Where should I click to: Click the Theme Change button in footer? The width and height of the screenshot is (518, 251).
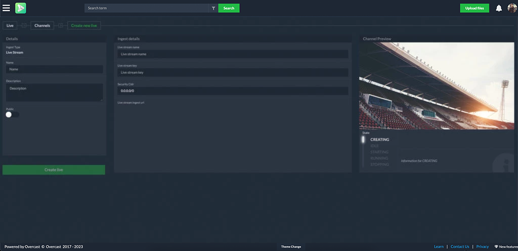click(291, 246)
